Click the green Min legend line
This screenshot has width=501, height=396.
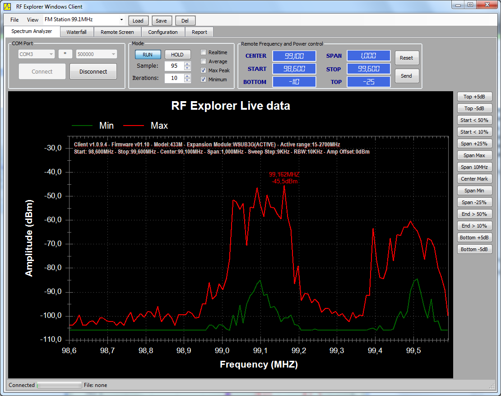(82, 126)
